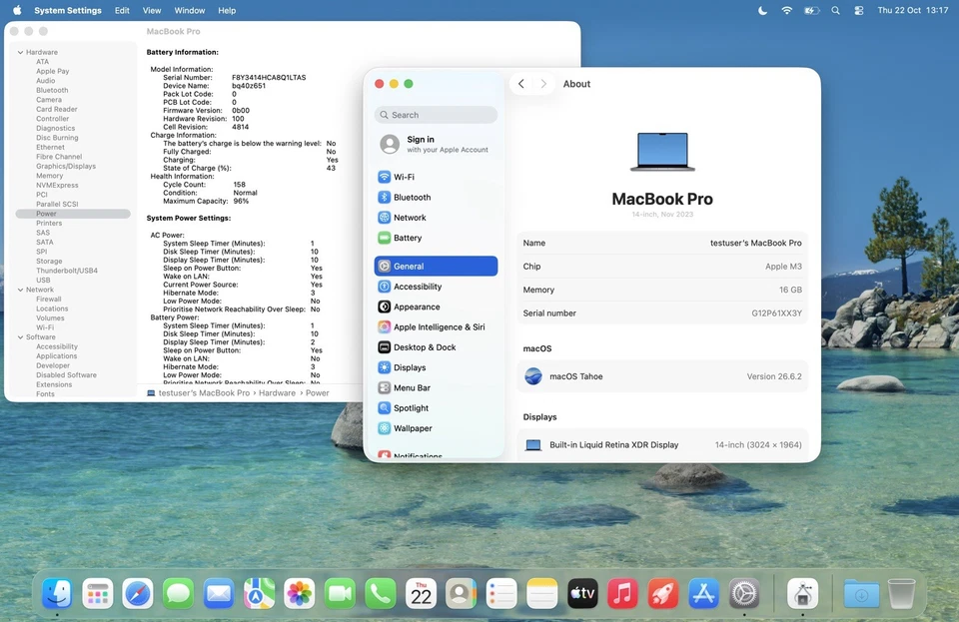Open the View menu
The height and width of the screenshot is (622, 959).
[x=152, y=10]
